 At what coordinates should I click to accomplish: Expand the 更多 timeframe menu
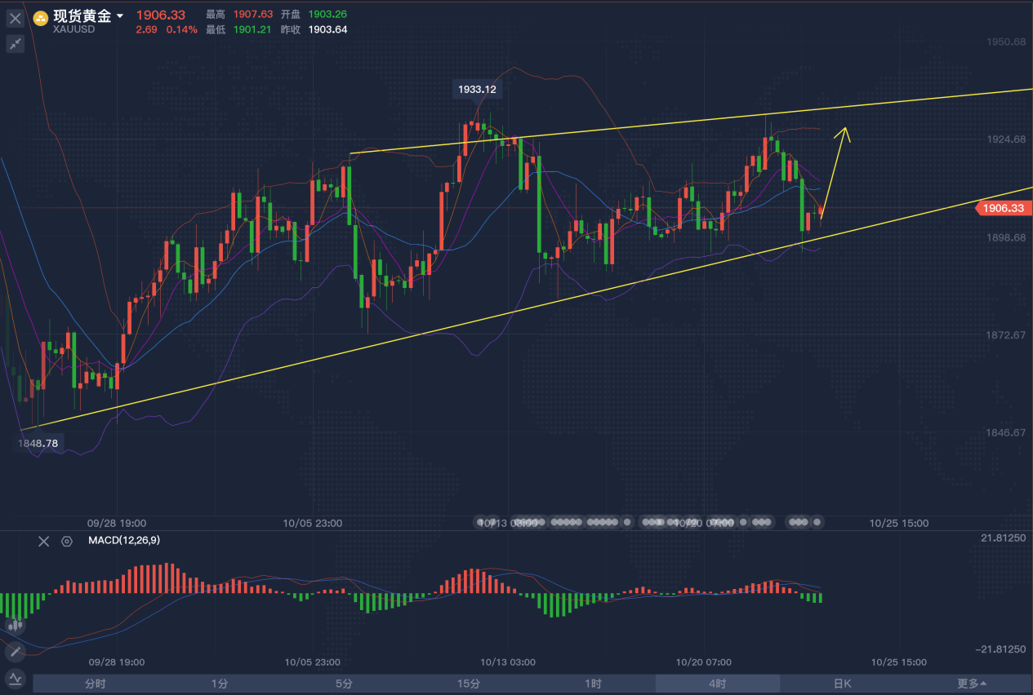(x=971, y=684)
